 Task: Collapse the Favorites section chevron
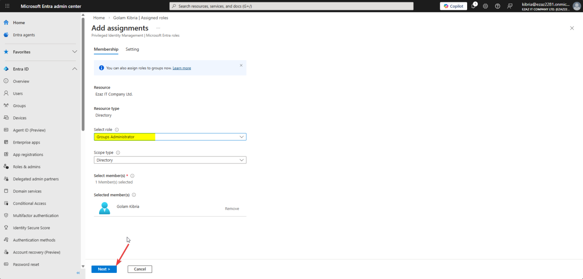74,52
